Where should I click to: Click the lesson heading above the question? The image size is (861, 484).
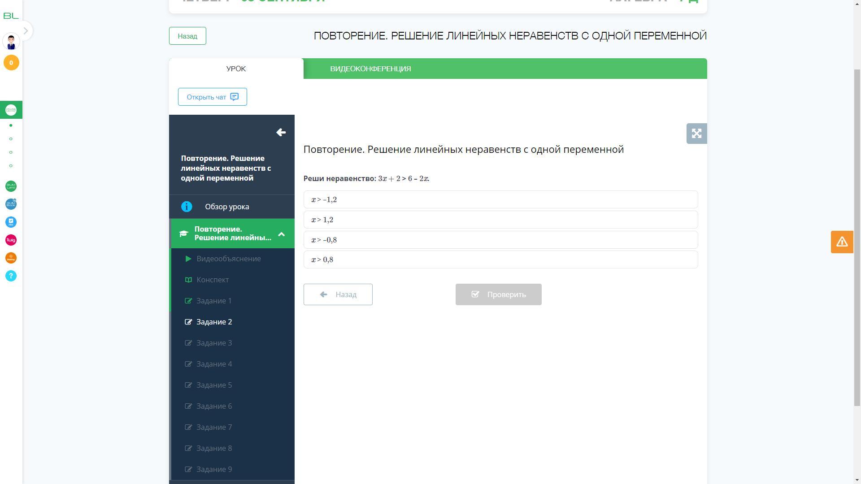pyautogui.click(x=464, y=149)
